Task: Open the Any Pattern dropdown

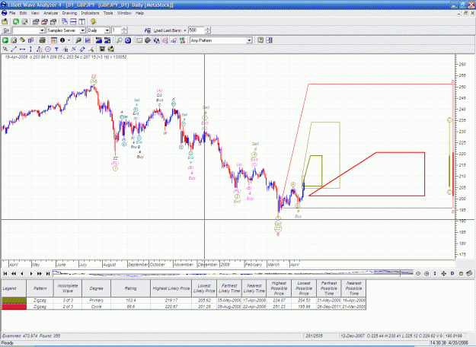Action: click(x=249, y=40)
